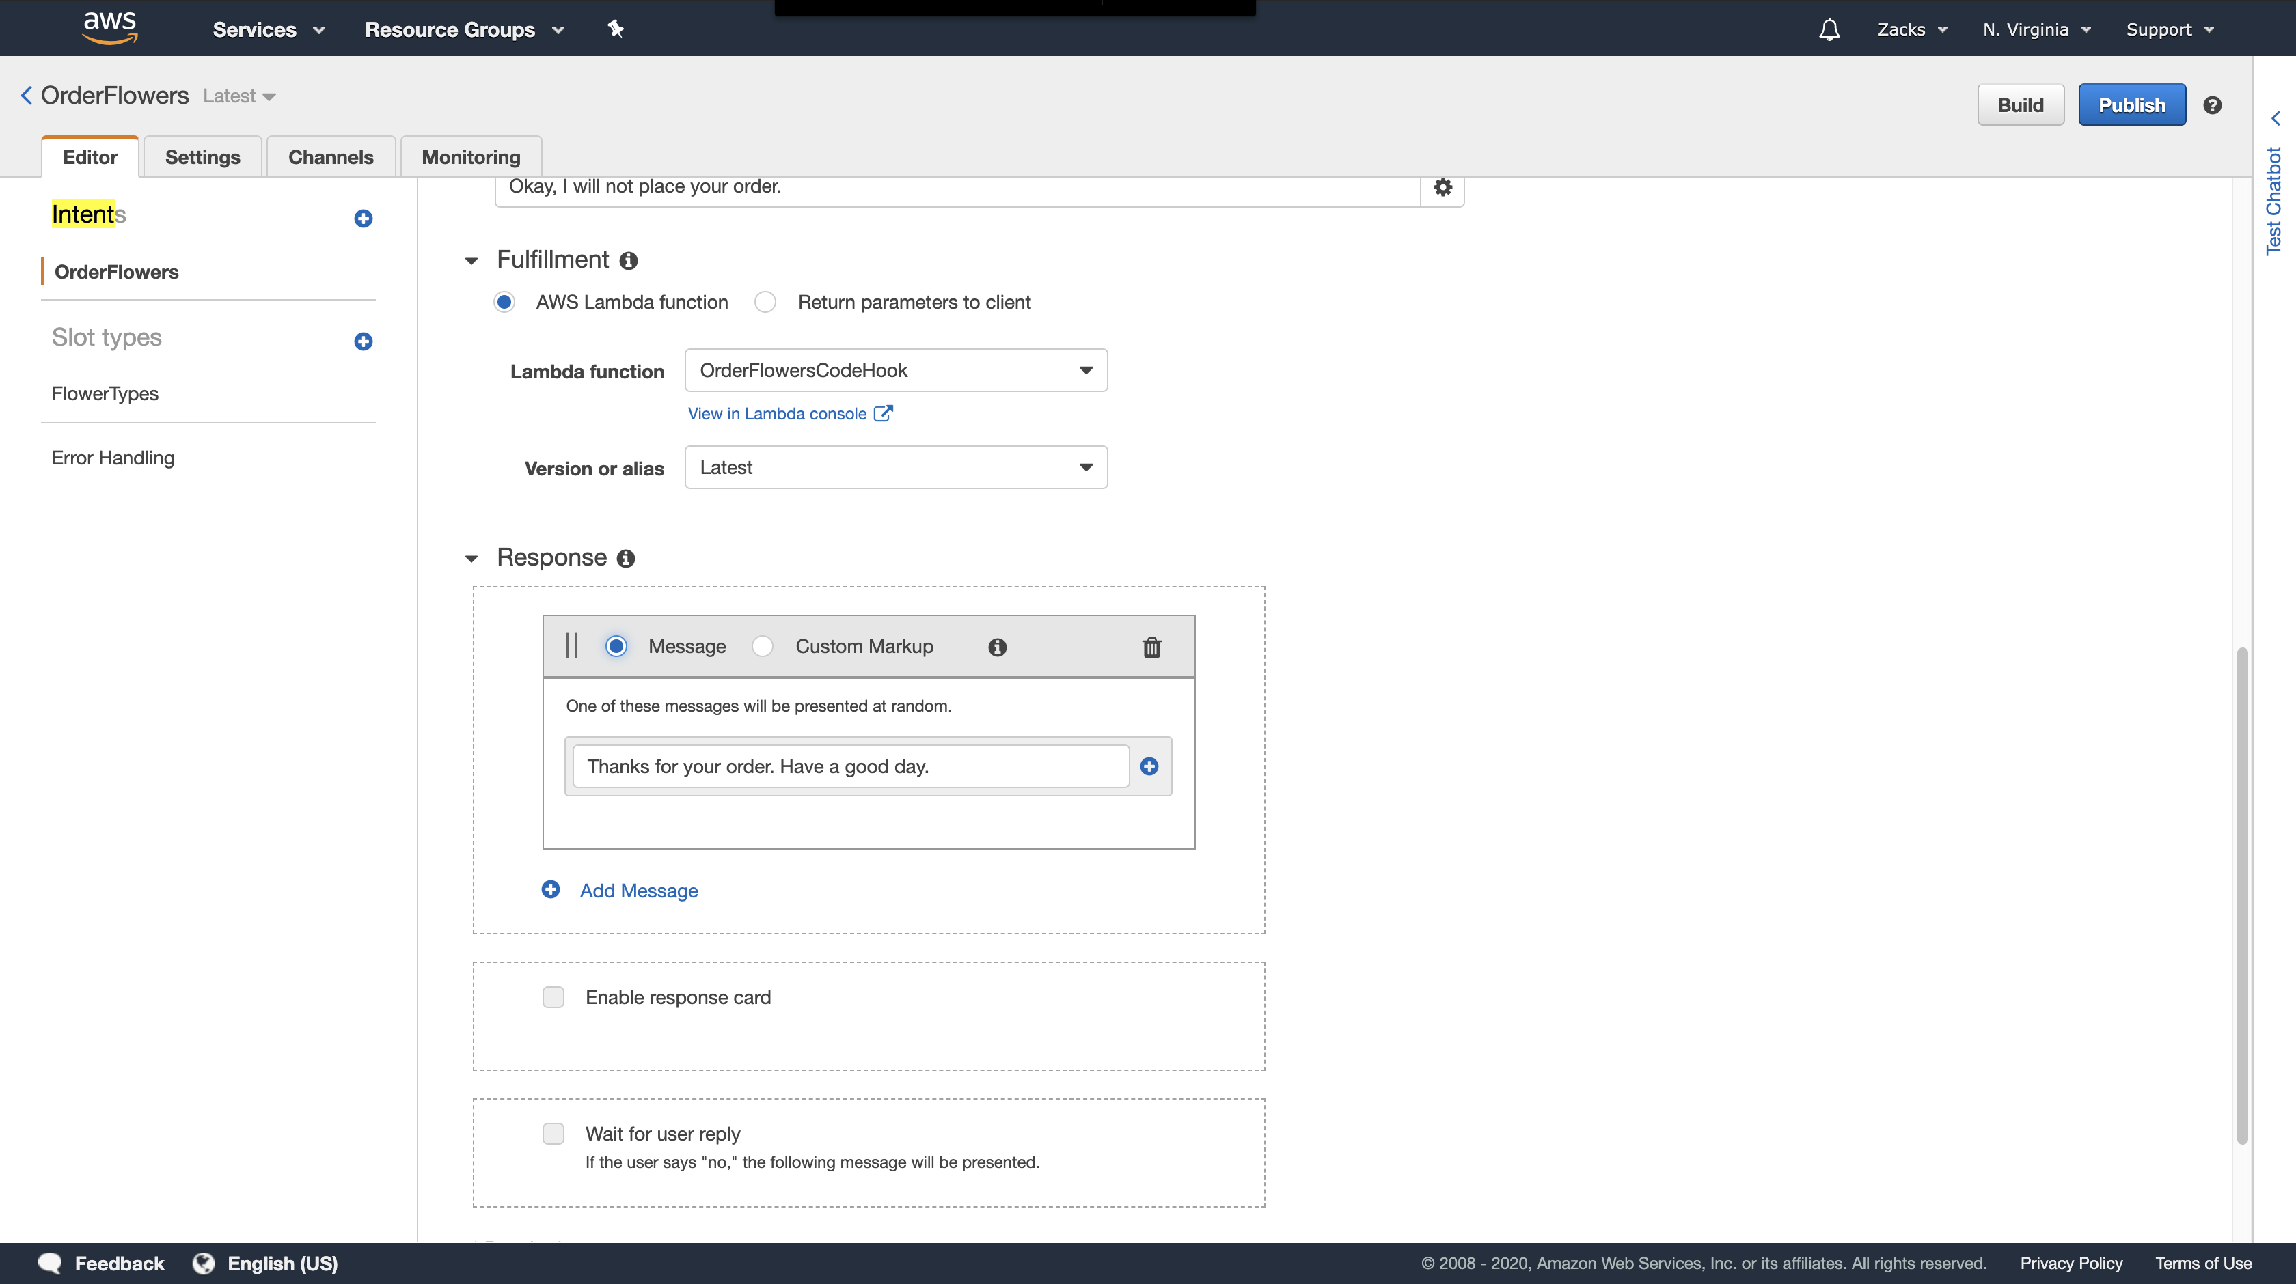Add another response message variation plus icon
Viewport: 2296px width, 1284px height.
pos(1149,766)
